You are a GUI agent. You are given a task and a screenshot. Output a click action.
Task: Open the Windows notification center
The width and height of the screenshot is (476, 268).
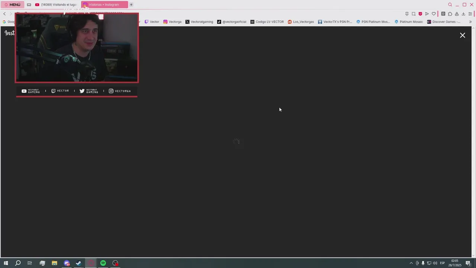[469, 263]
